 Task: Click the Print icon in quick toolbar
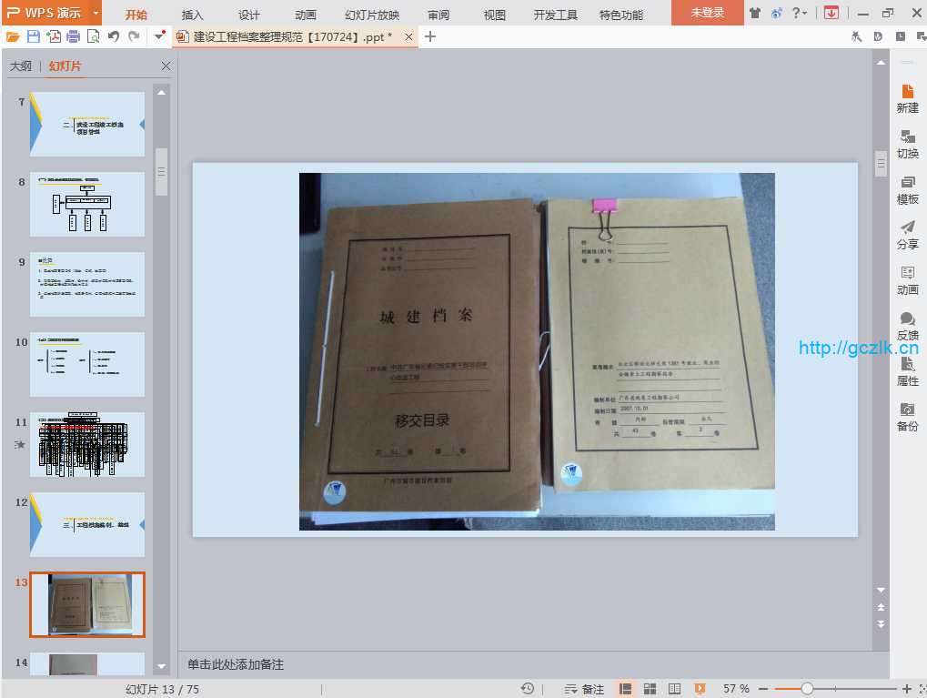pos(74,36)
